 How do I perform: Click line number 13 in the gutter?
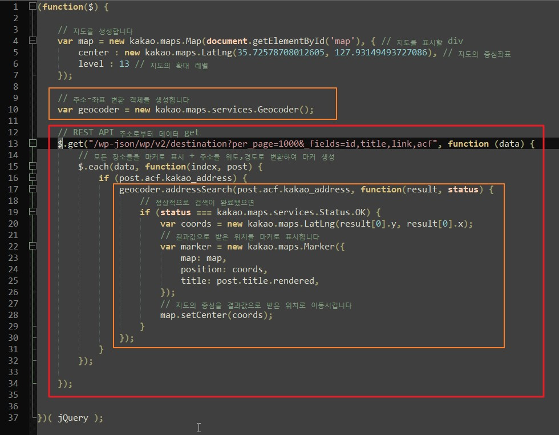click(x=13, y=144)
